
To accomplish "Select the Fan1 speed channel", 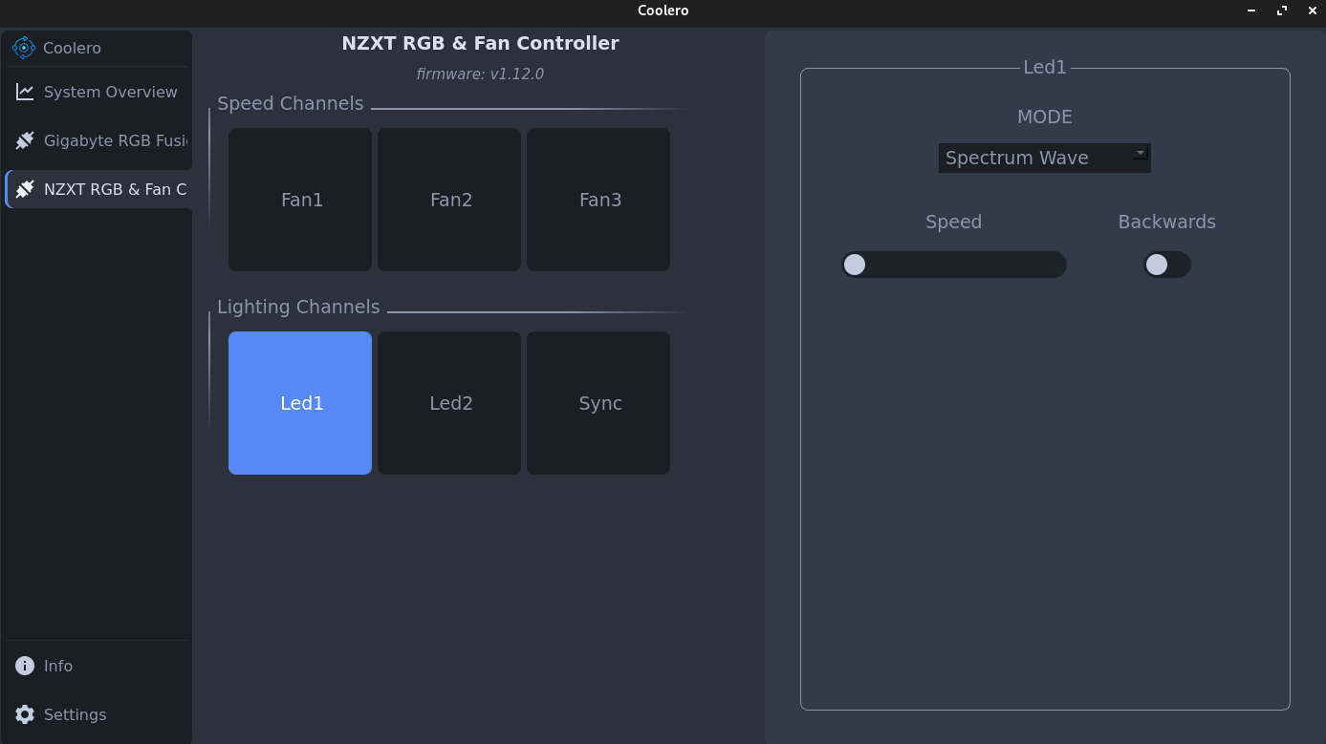I will [x=300, y=200].
